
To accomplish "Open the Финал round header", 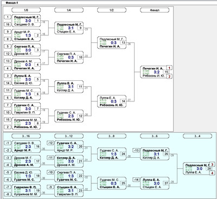I will 155,10.
